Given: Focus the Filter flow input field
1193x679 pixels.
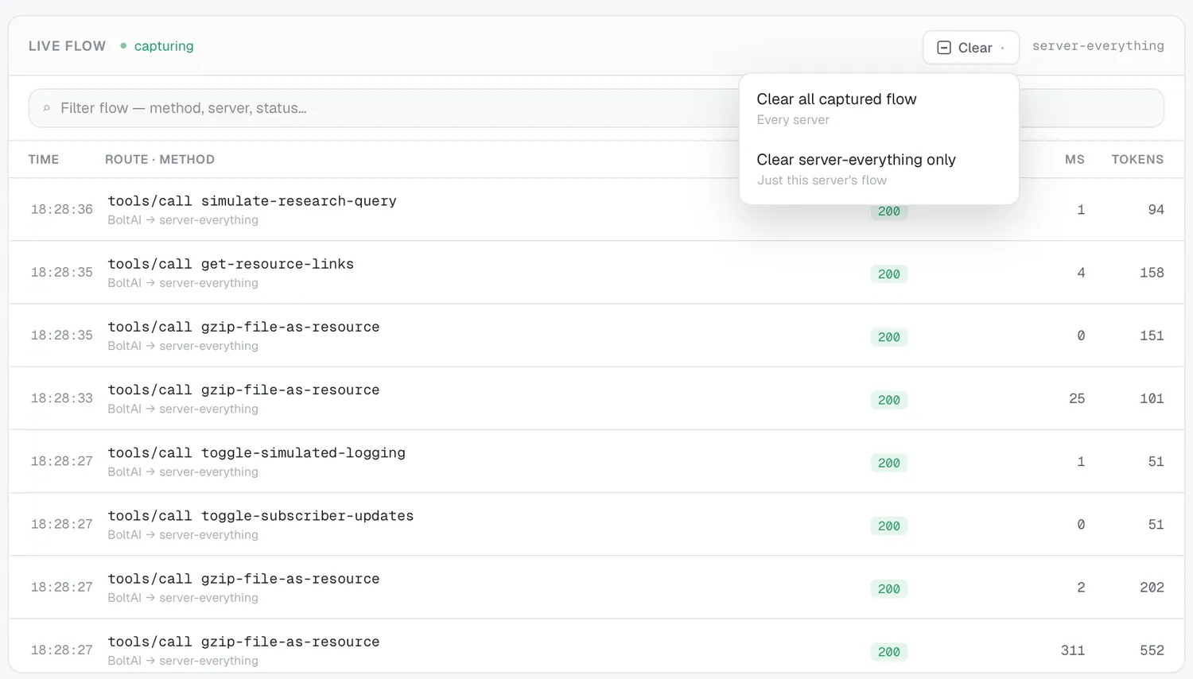Looking at the screenshot, I should (x=596, y=108).
